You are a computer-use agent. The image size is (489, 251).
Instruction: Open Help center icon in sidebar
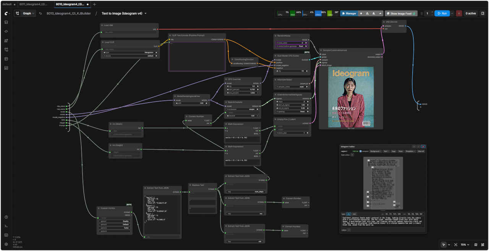(x=6, y=217)
